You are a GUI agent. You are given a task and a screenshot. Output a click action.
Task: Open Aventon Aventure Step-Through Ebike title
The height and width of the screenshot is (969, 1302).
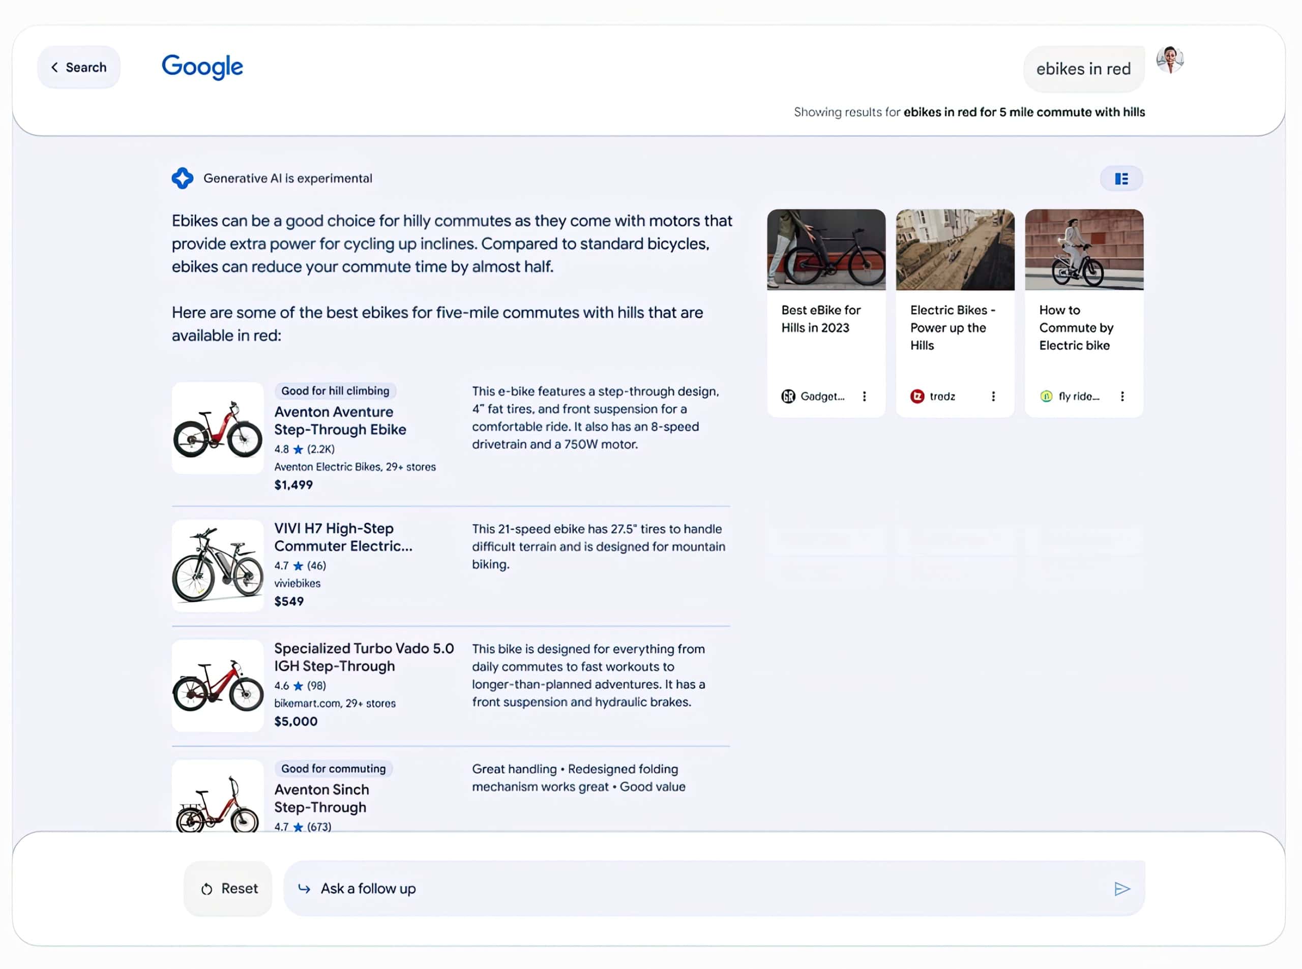pos(340,420)
